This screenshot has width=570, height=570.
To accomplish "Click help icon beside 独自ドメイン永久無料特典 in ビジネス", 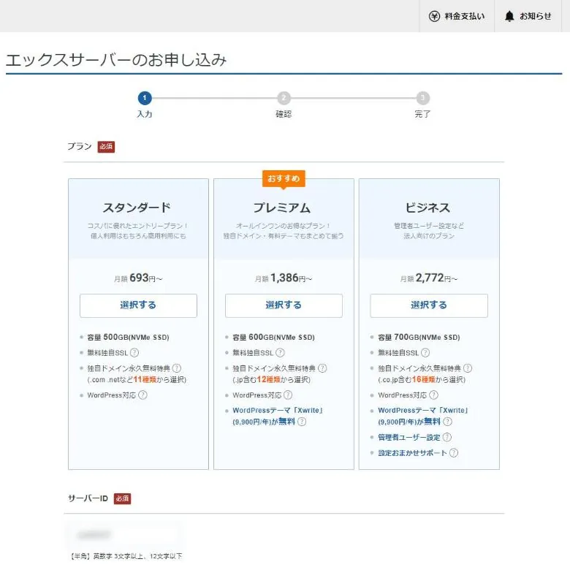I will click(x=468, y=368).
